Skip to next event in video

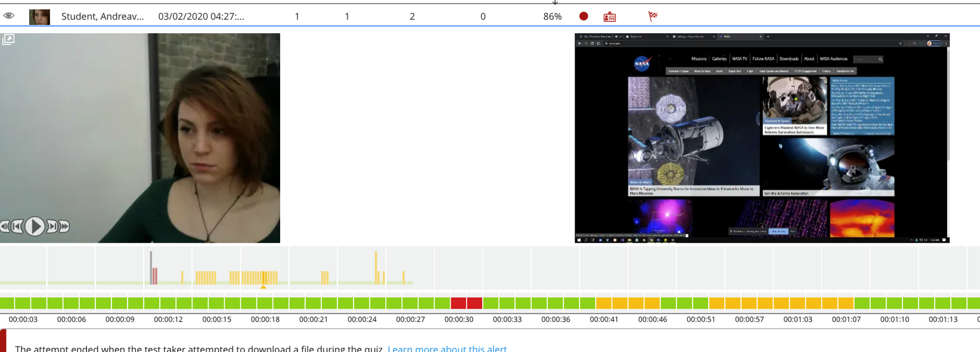click(52, 227)
